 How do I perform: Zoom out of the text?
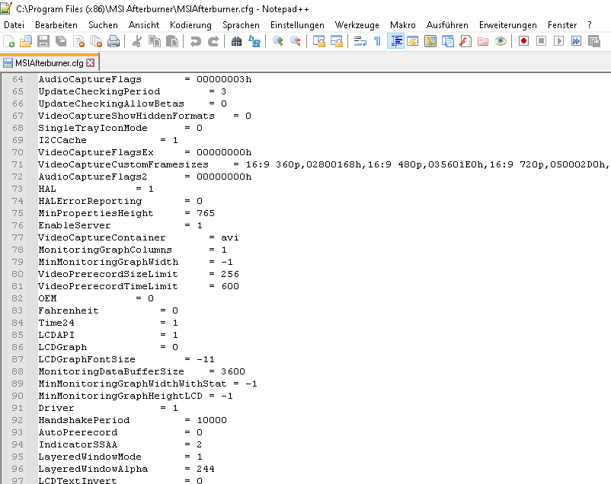coord(295,41)
